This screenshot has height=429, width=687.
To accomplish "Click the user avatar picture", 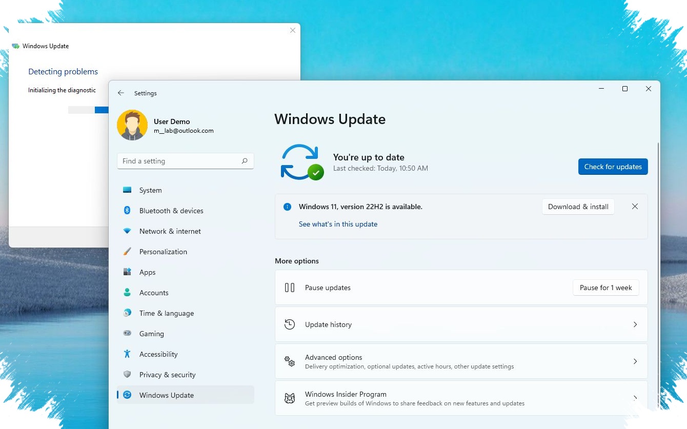I will [x=132, y=125].
